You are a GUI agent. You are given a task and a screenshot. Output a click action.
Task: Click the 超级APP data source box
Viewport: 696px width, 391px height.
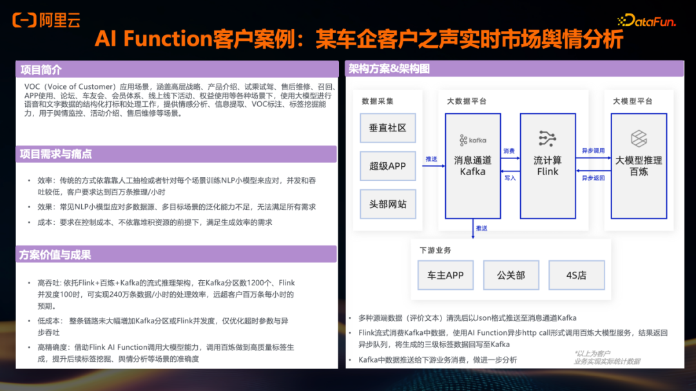tap(387, 166)
